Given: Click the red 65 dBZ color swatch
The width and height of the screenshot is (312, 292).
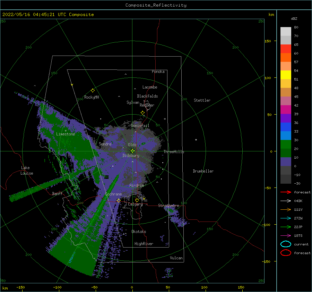Looking at the screenshot, I should 286,49.
